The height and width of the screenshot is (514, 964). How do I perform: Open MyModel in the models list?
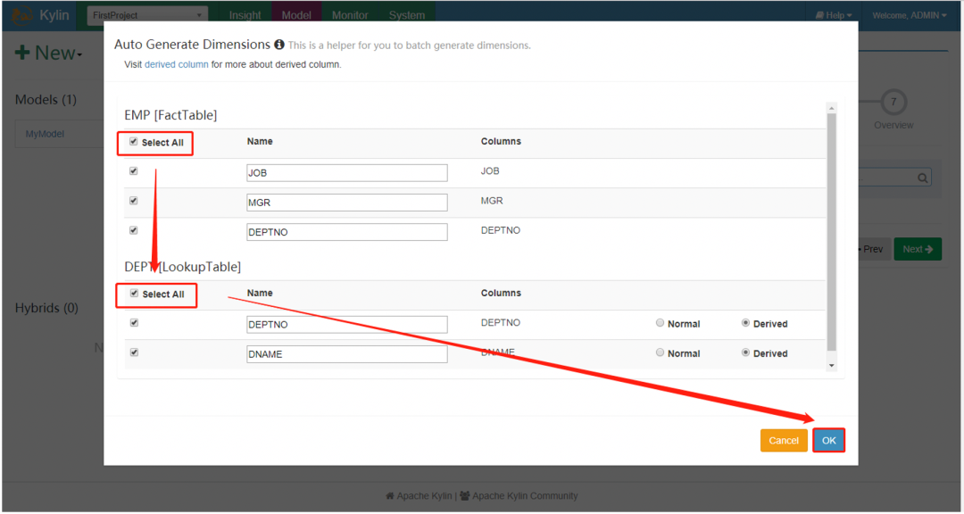click(45, 134)
